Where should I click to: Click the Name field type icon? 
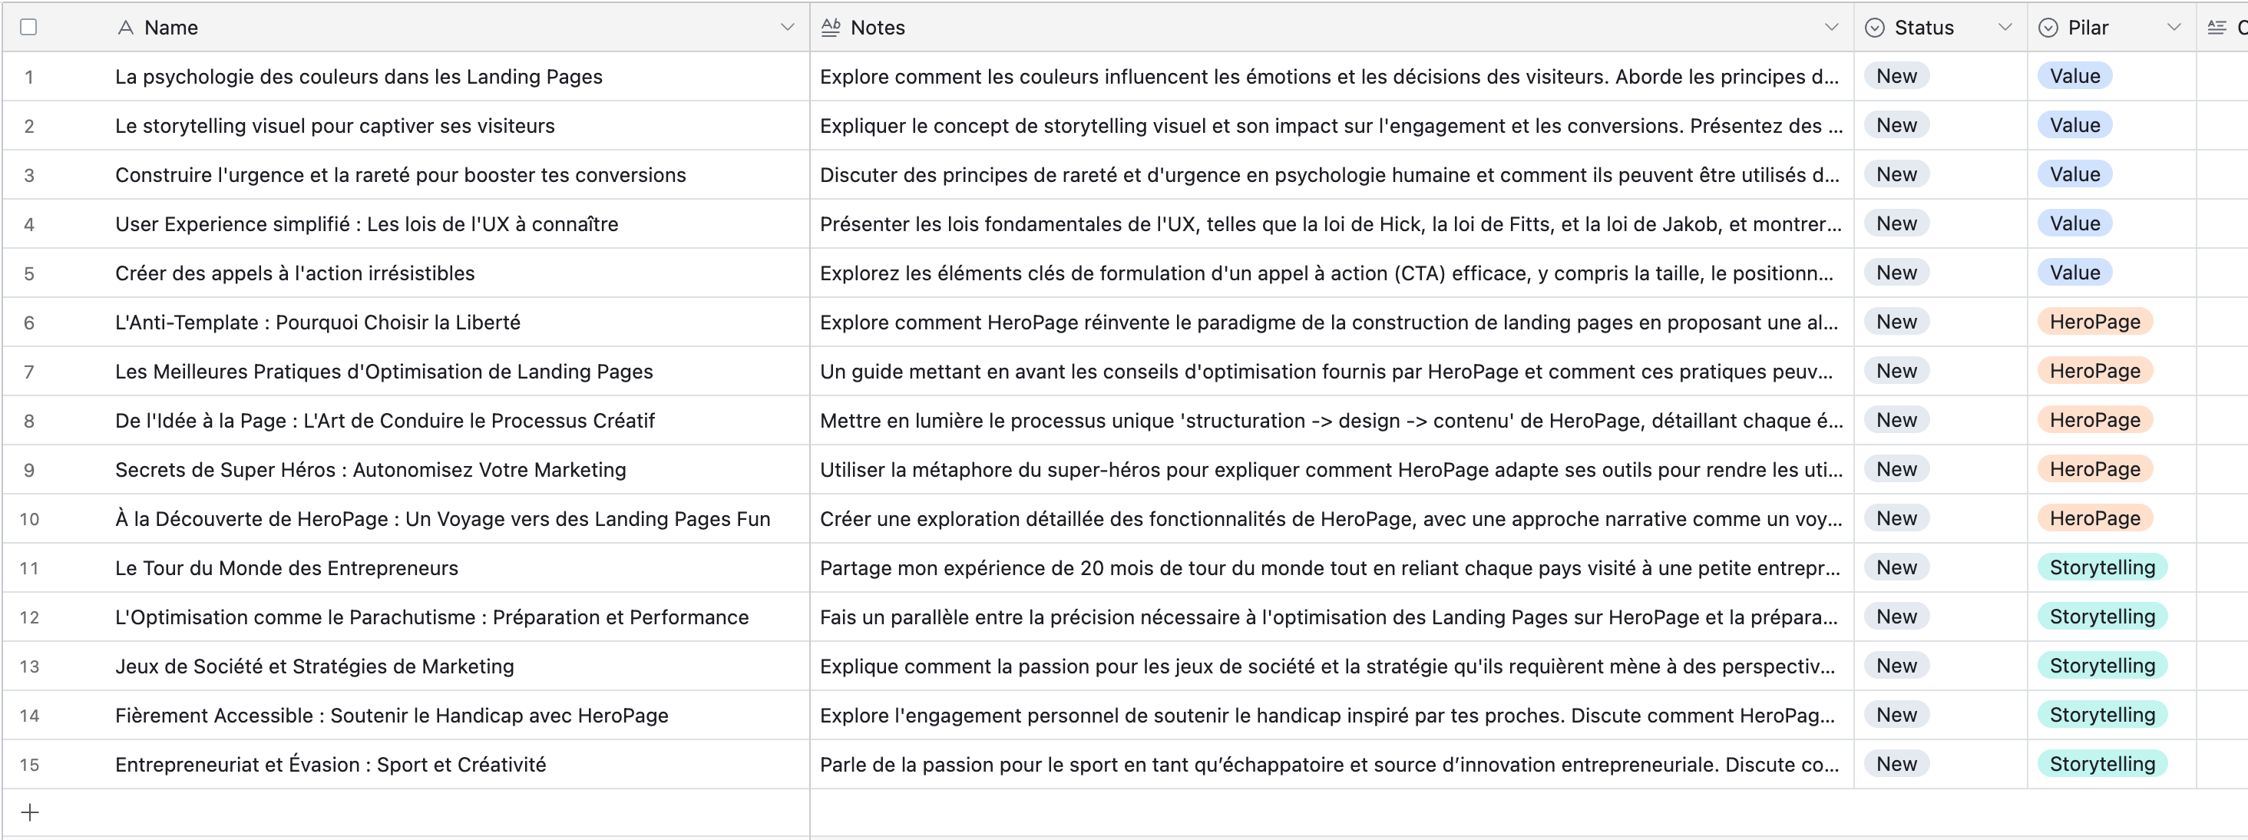click(126, 28)
